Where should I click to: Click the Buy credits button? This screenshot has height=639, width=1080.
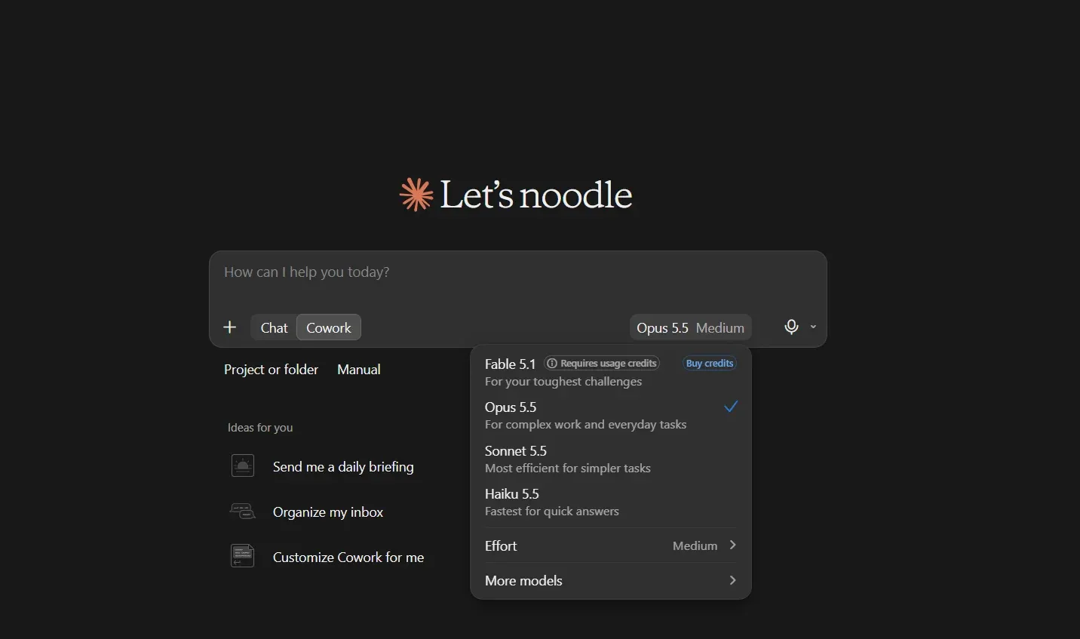click(x=710, y=364)
